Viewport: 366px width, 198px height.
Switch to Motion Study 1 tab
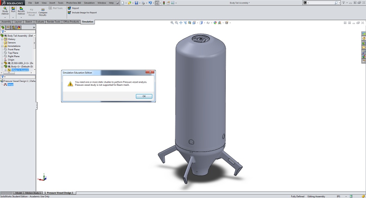coord(33,193)
